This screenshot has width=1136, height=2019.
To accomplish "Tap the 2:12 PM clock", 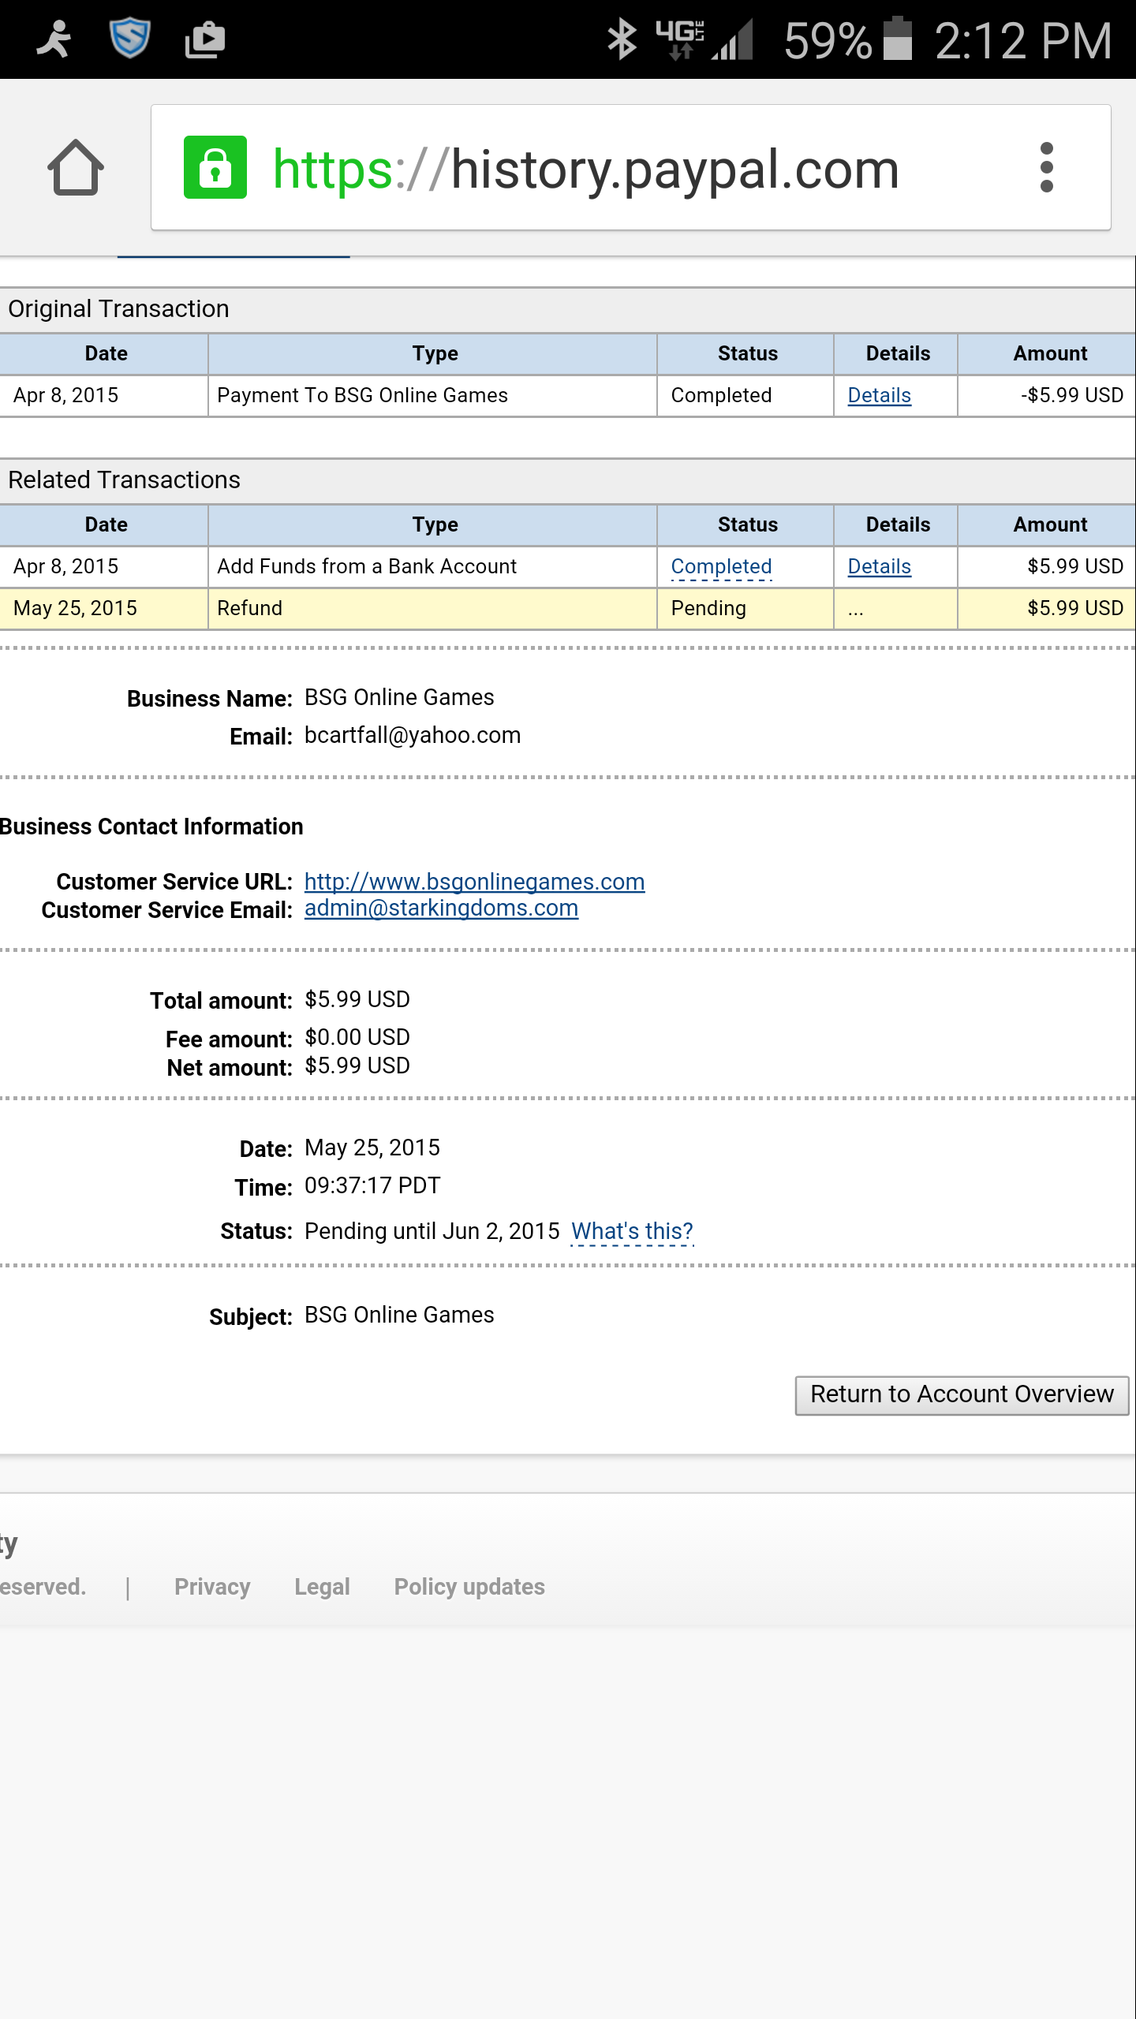I will click(1023, 39).
